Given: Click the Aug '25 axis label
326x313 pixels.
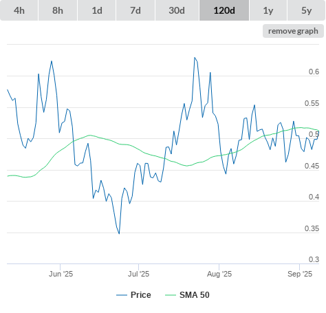Looking at the screenshot, I should coord(219,274).
